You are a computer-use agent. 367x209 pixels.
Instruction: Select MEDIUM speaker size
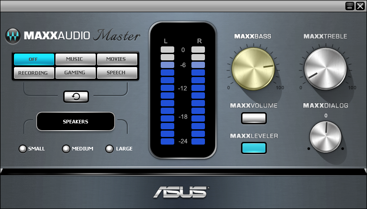click(66, 149)
